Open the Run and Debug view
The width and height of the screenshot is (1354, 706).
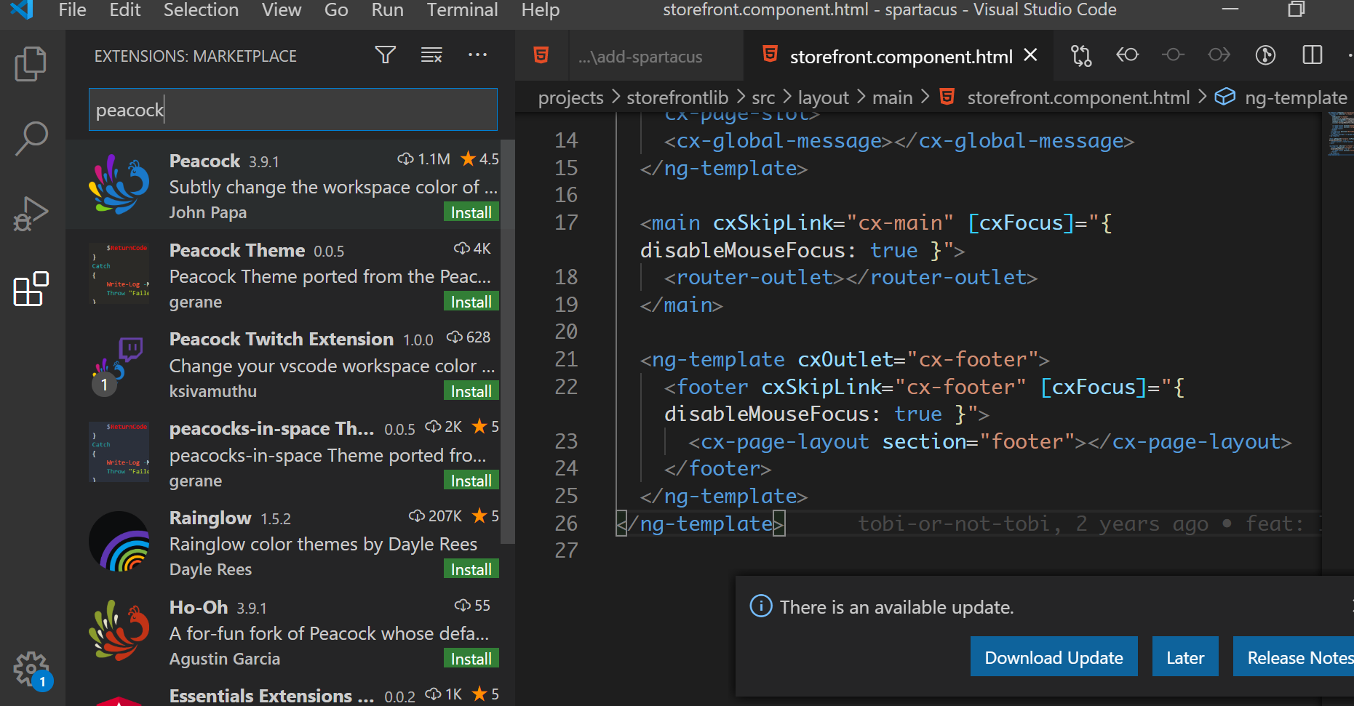[x=31, y=214]
